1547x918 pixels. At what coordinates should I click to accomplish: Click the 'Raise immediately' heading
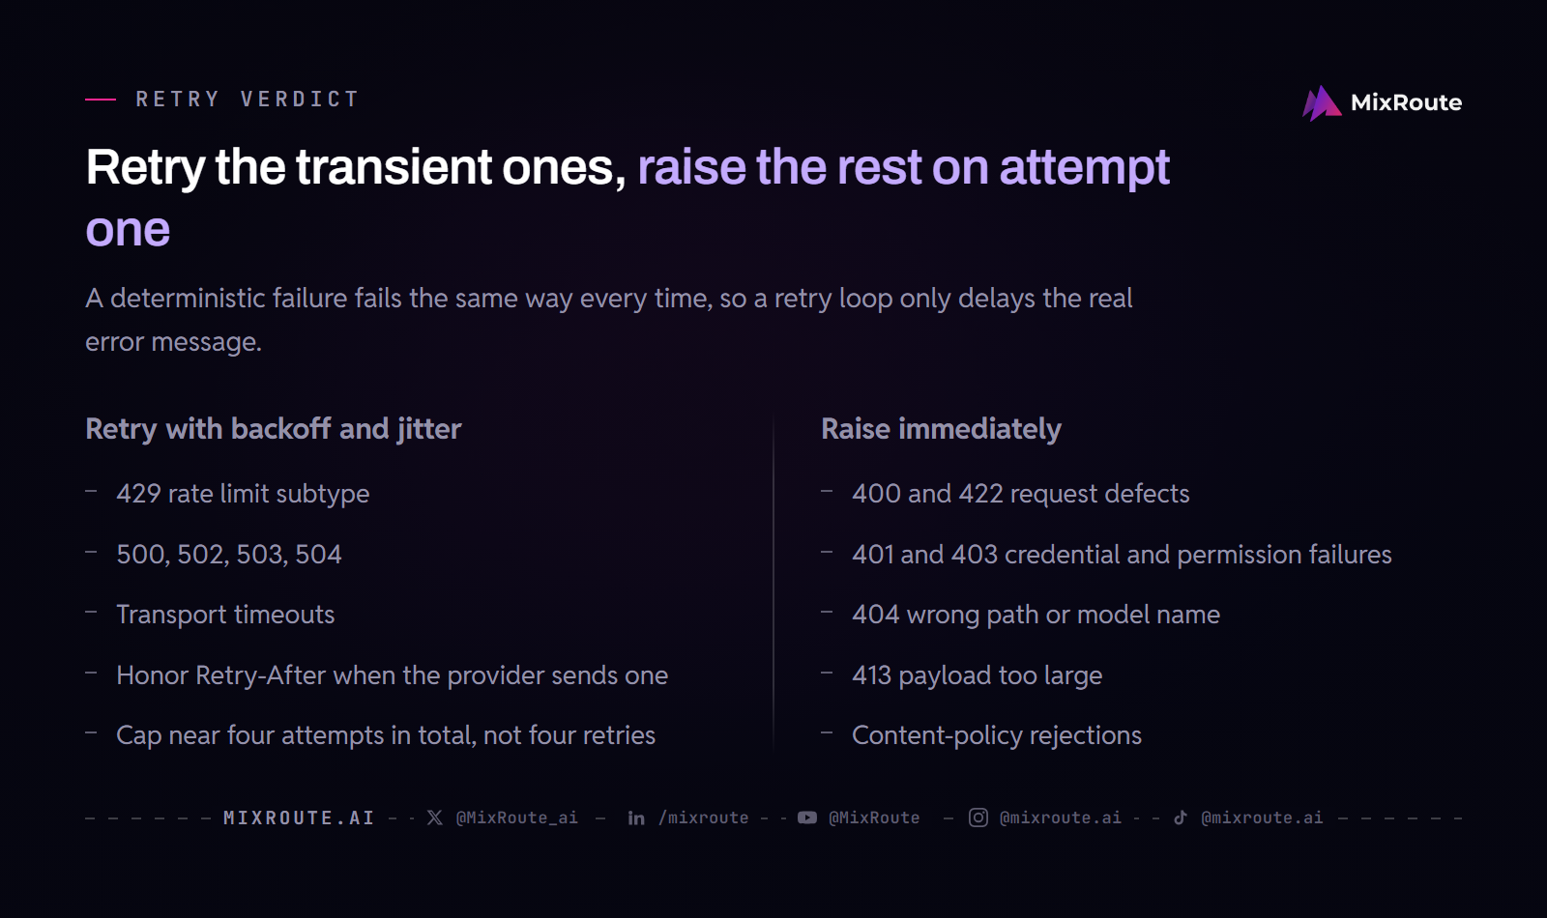(941, 428)
